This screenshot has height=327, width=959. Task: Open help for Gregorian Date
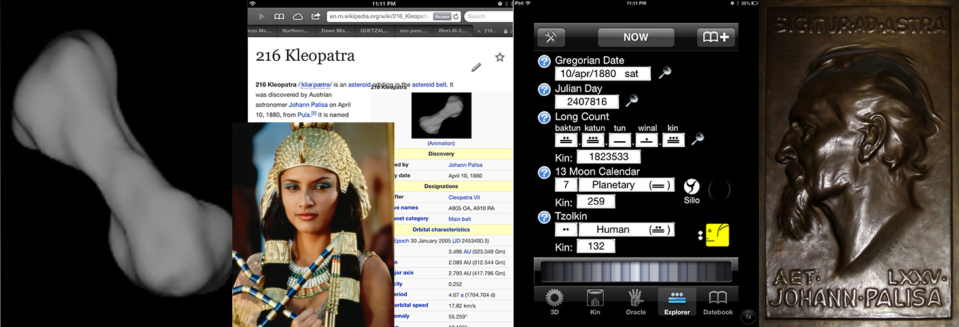coord(544,61)
